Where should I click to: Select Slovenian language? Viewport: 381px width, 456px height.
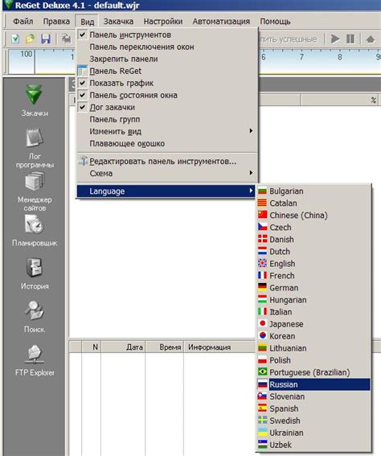(313, 396)
